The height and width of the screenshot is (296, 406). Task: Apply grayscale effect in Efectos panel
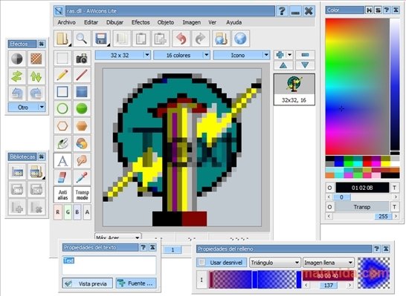pos(17,59)
